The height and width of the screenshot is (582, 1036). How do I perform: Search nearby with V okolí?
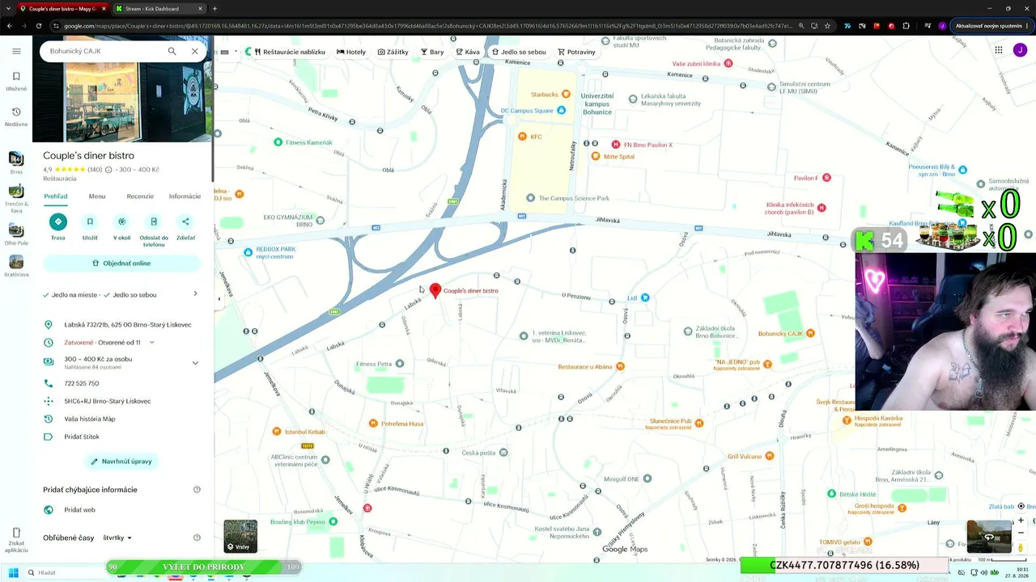pos(121,226)
